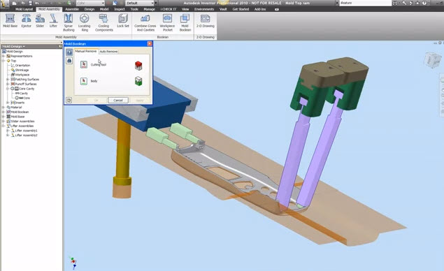Click the ViewCube in the viewport
This screenshot has width=444, height=271.
click(x=432, y=59)
